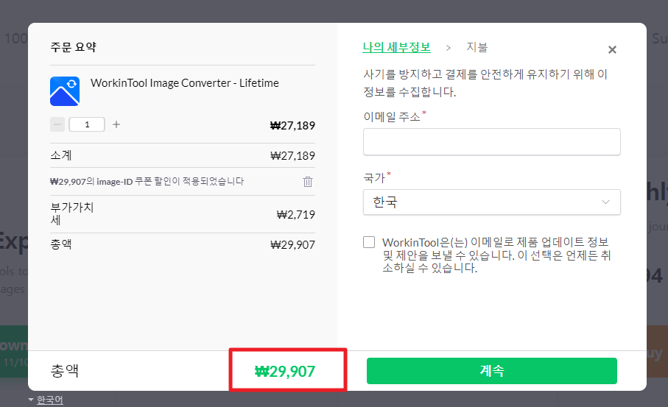
Task: Click the 이메일 주소 input field
Action: tap(492, 142)
